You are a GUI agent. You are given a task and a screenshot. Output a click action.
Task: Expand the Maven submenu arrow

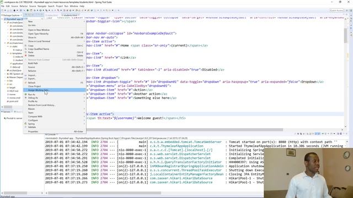click(84, 109)
